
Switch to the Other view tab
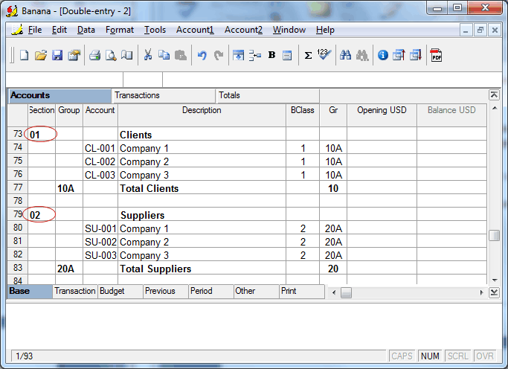pos(257,291)
